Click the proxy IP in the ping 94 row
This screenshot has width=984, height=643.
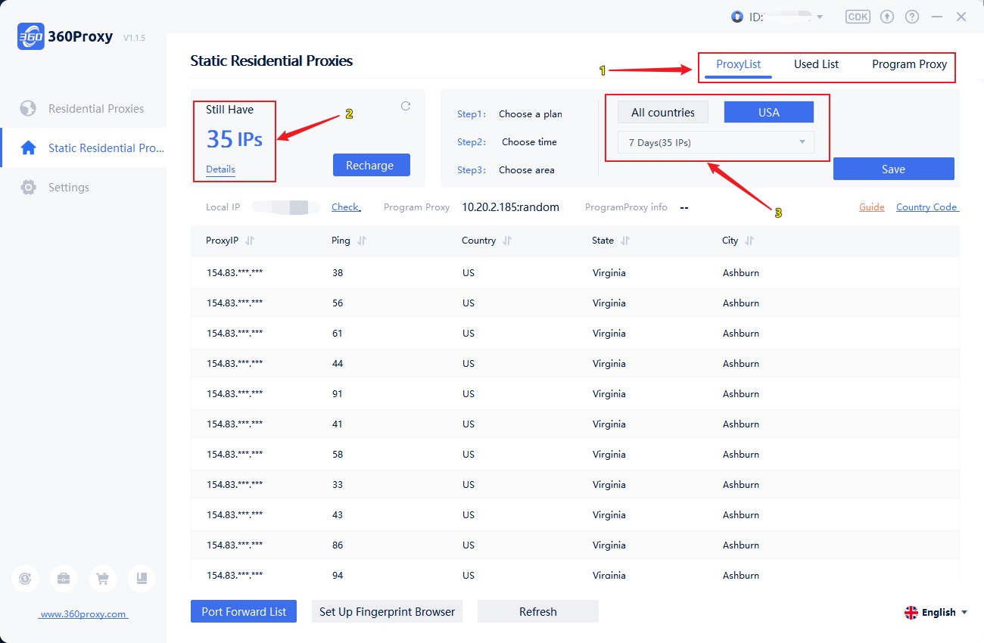coord(235,576)
